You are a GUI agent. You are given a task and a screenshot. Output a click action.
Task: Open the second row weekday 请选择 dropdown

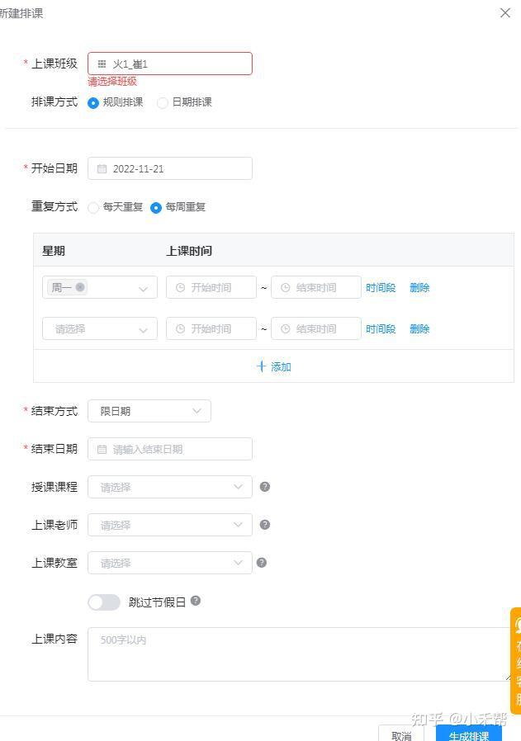pyautogui.click(x=99, y=328)
